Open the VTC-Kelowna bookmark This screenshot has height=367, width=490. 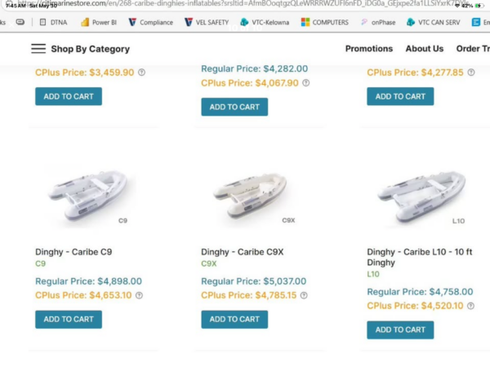point(265,23)
